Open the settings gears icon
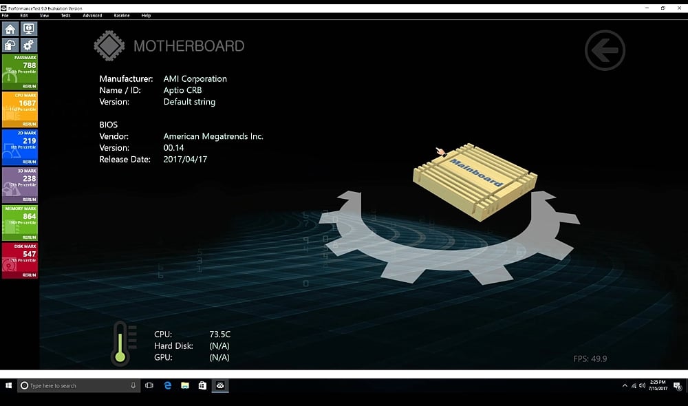Viewport: 688px width, 406px height. coord(29,45)
